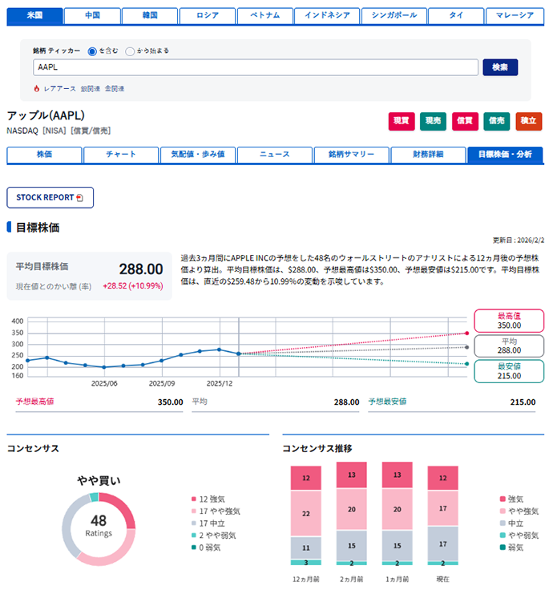
Task: Select the 目標株価・分析 tab
Action: point(505,155)
